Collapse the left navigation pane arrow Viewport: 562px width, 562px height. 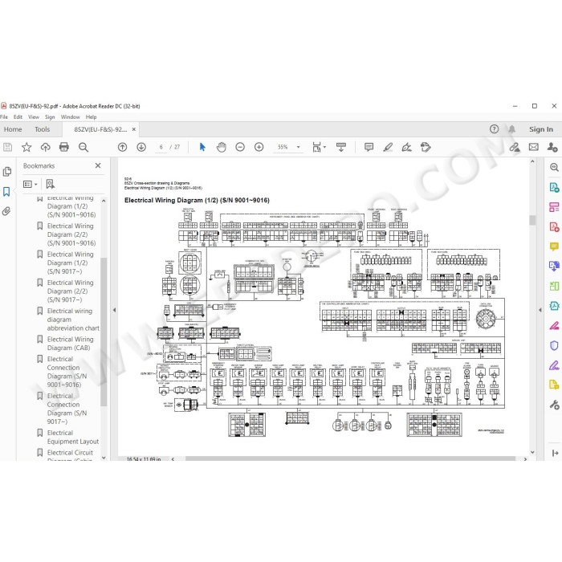click(x=114, y=310)
